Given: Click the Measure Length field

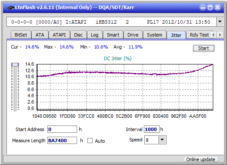Looking at the screenshot, I should tap(62, 141).
